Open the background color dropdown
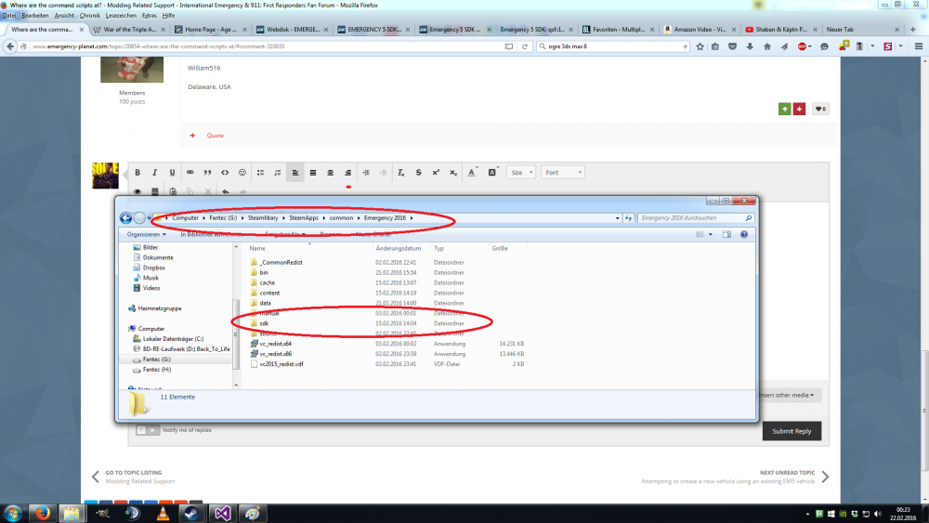 pos(493,173)
